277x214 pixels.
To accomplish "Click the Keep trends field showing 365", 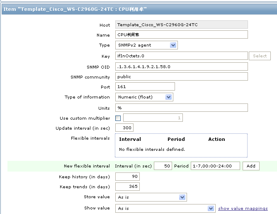I will point(127,187).
